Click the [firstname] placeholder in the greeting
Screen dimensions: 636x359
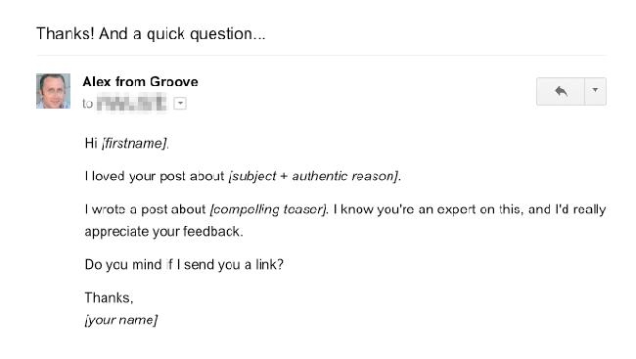pyautogui.click(x=134, y=143)
